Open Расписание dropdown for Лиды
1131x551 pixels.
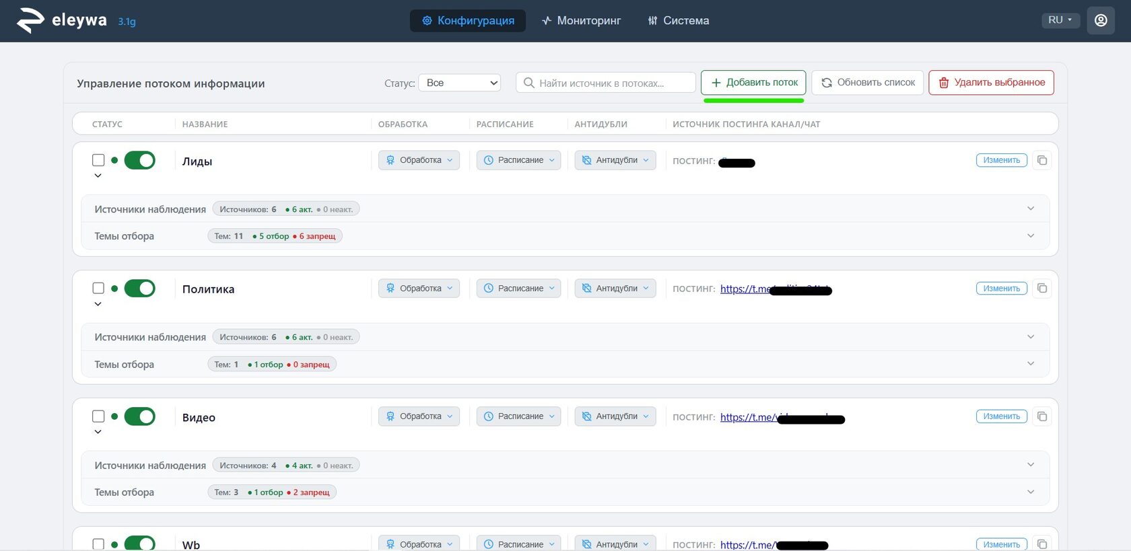pos(518,160)
